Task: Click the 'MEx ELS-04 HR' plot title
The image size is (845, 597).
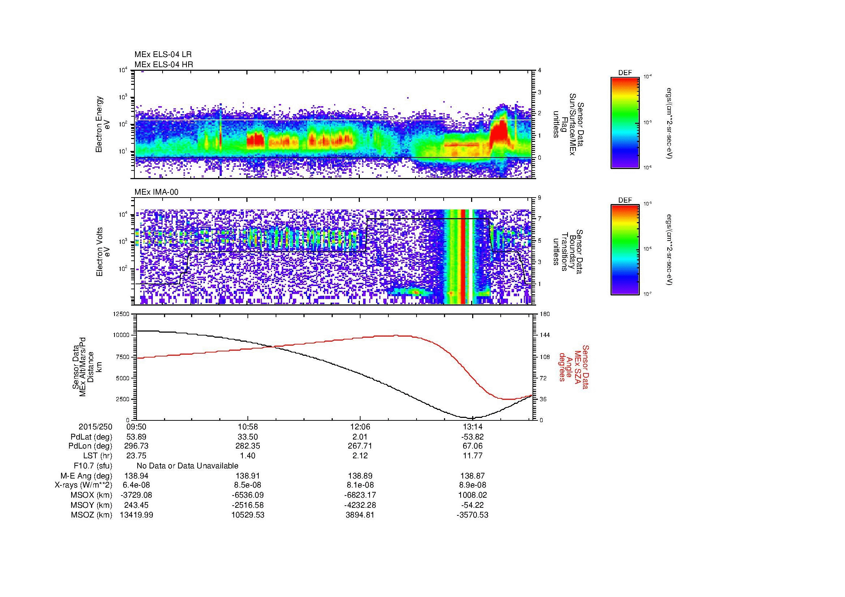Action: (164, 64)
